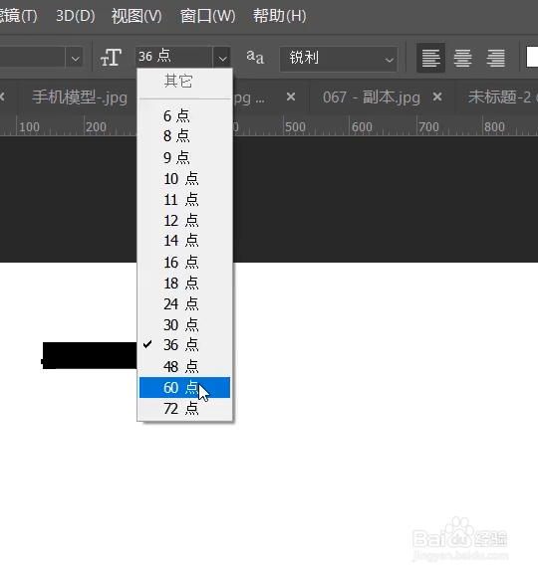The width and height of the screenshot is (538, 574).
Task: Select 11 点 font size
Action: click(x=184, y=200)
